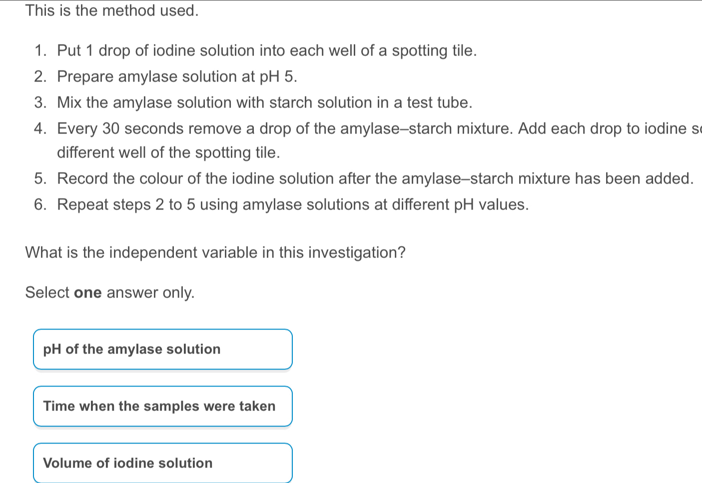Click the bold word 'one' in the instruction
The height and width of the screenshot is (483, 702).
(x=88, y=293)
